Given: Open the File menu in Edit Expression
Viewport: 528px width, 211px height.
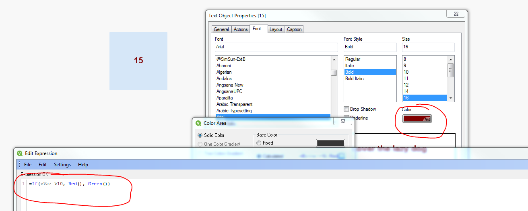Looking at the screenshot, I should [x=28, y=165].
